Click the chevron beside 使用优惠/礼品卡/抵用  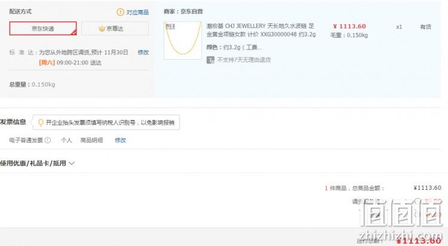coord(72,163)
